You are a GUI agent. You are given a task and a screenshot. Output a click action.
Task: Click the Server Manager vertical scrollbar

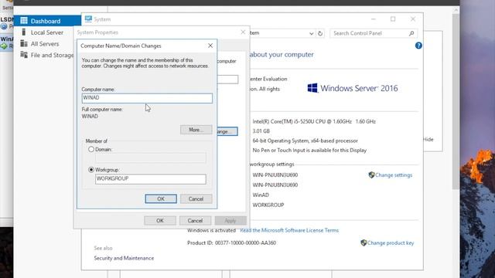click(456, 101)
